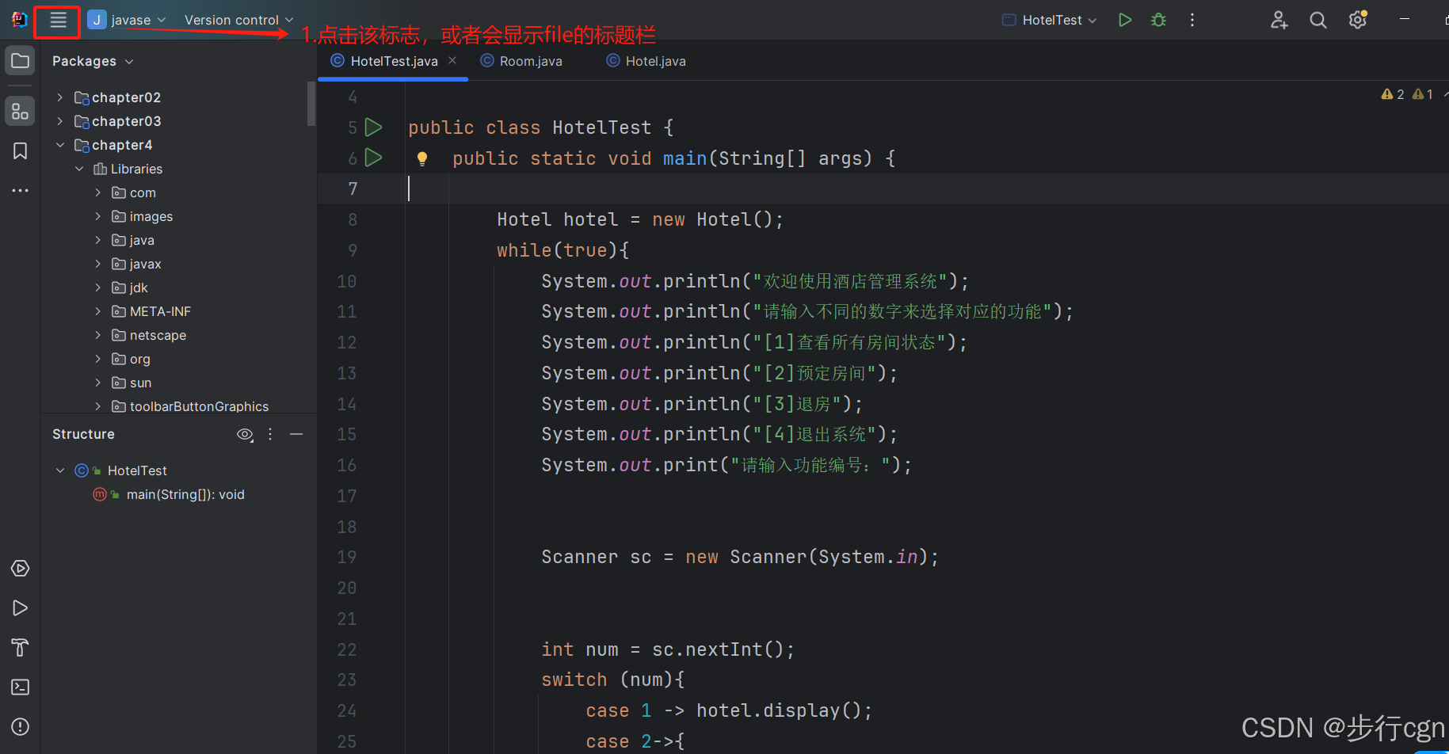Show more tool windows ellipsis

[21, 191]
